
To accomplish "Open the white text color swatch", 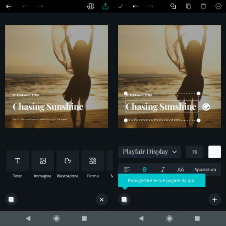I will pyautogui.click(x=215, y=152).
